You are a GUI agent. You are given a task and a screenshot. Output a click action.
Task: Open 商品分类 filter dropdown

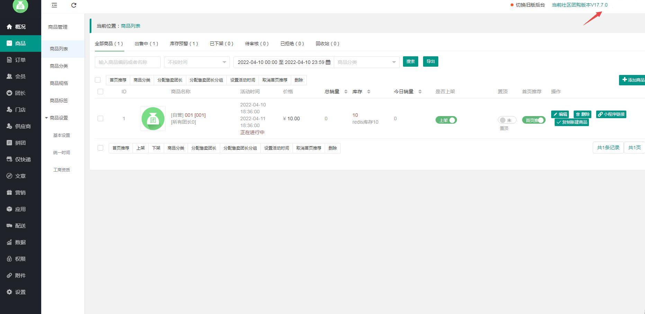click(366, 62)
